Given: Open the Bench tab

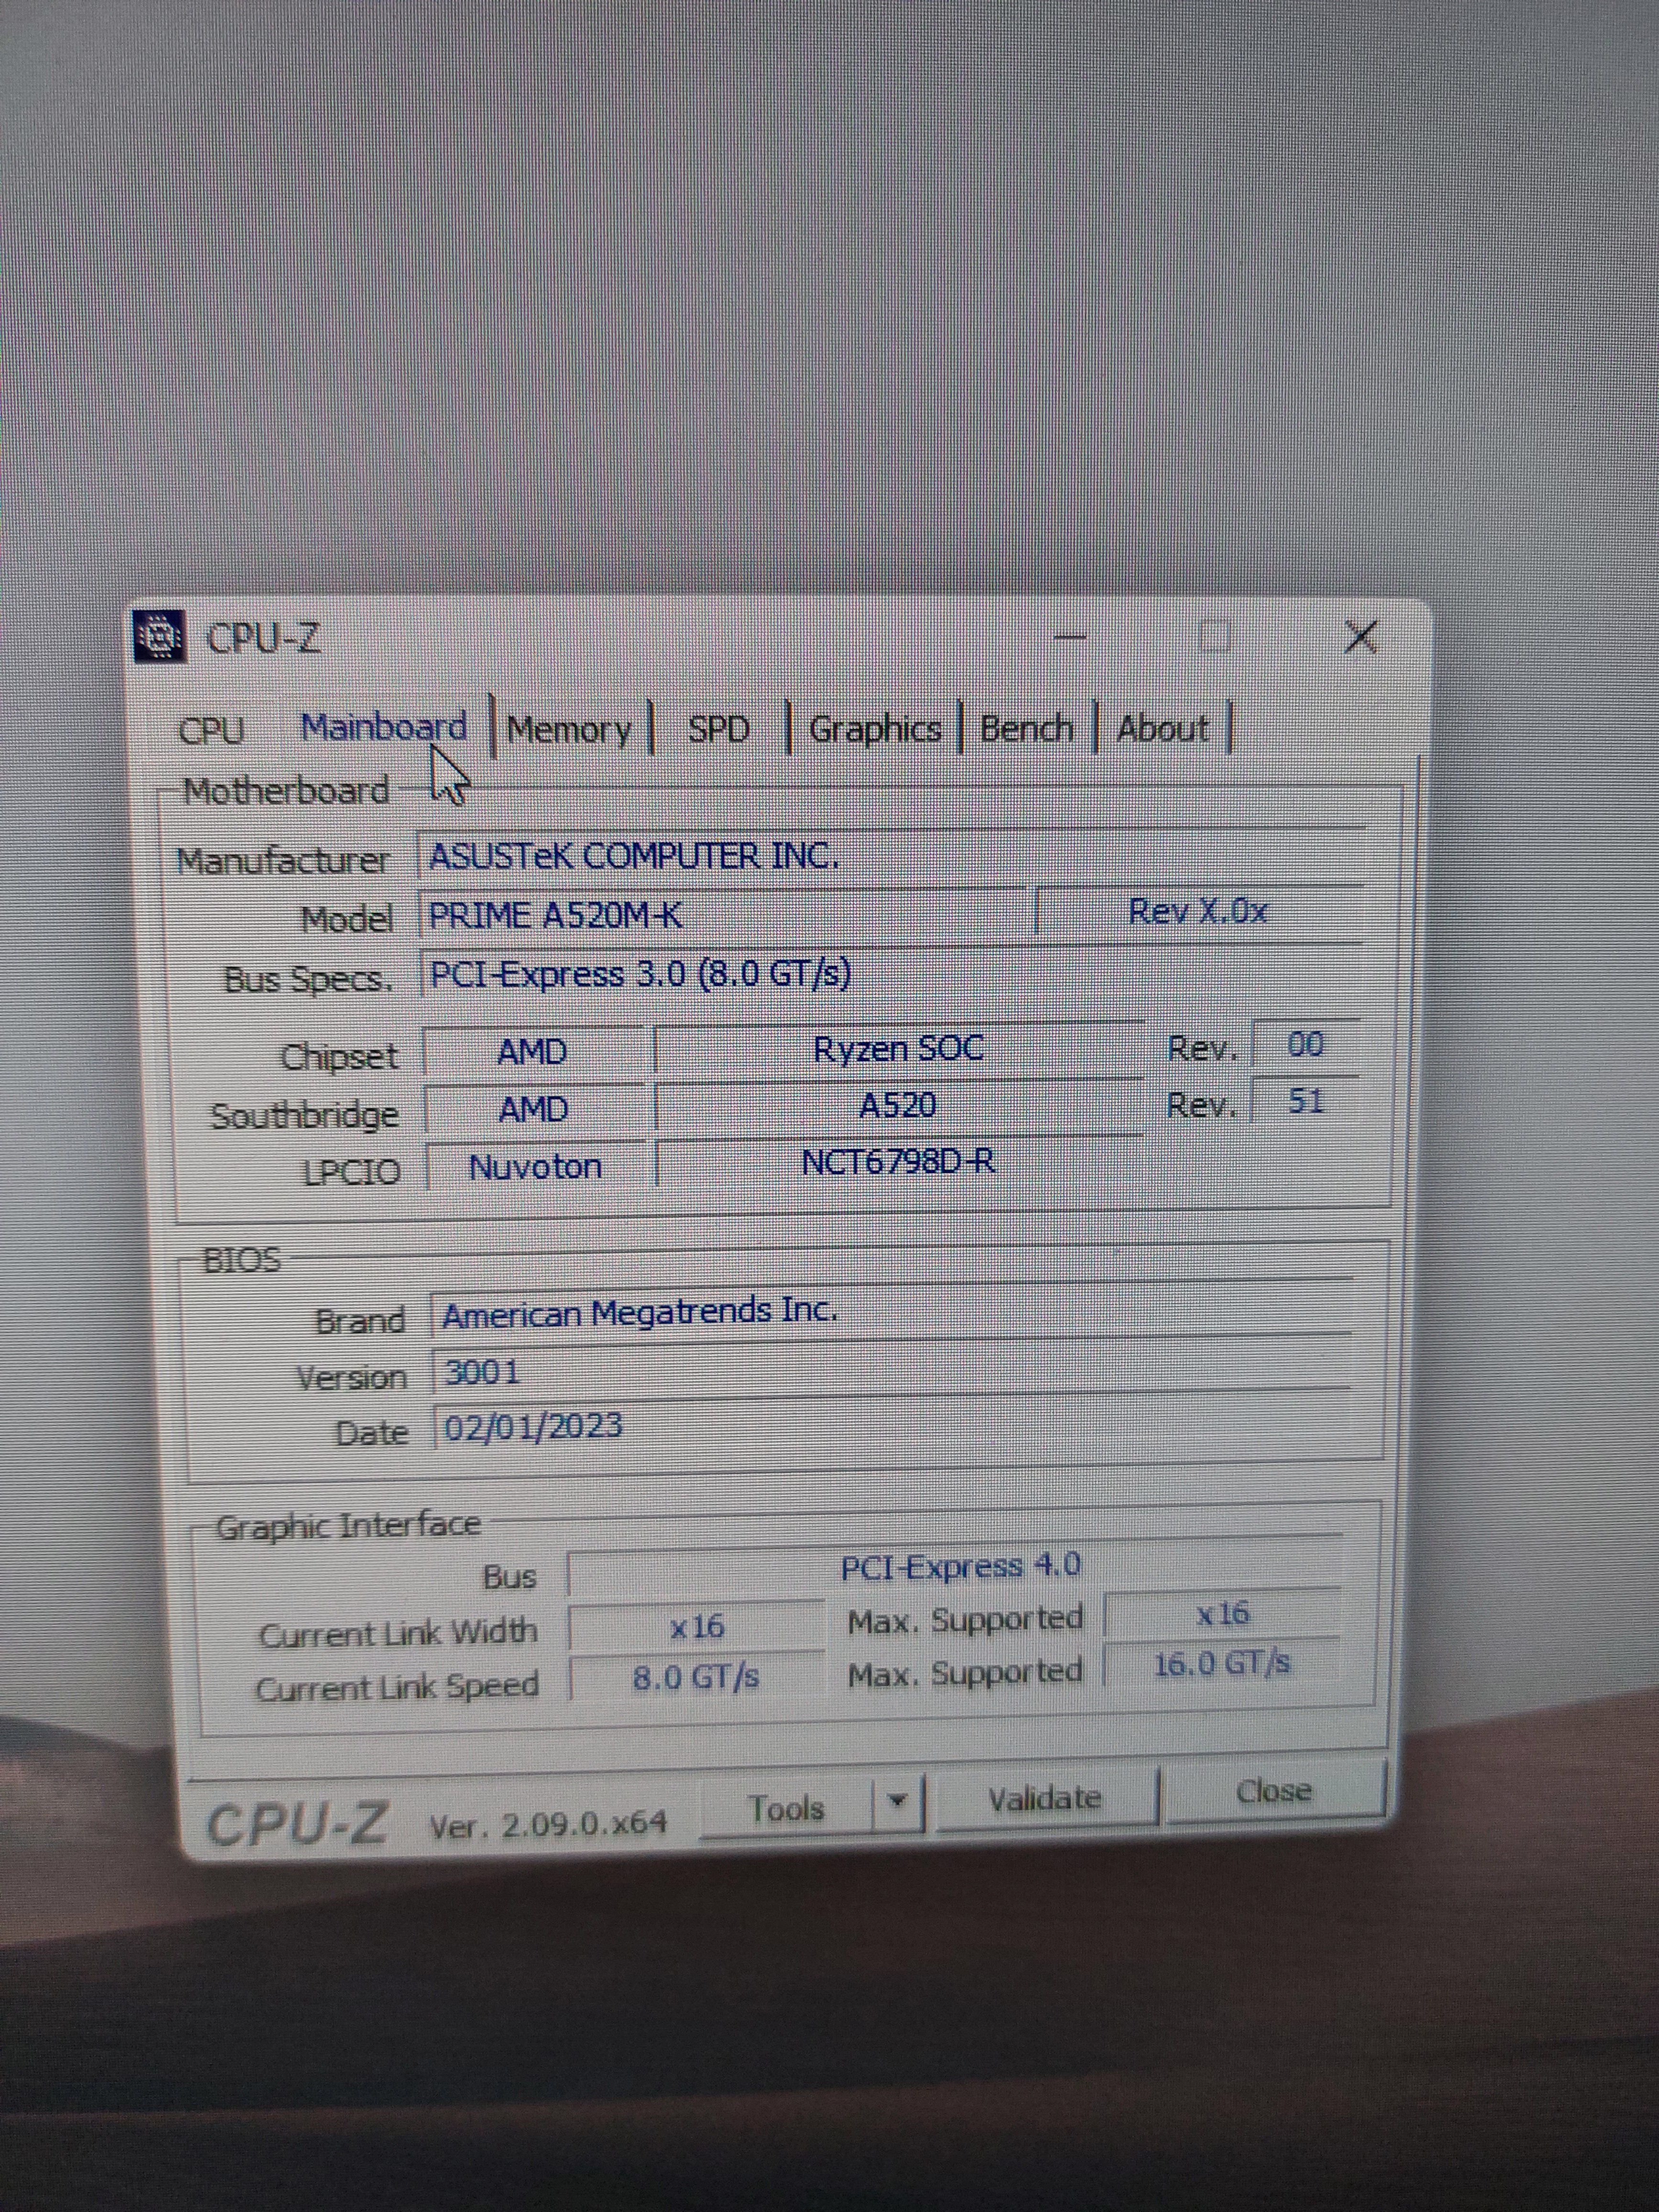Looking at the screenshot, I should click(1026, 728).
